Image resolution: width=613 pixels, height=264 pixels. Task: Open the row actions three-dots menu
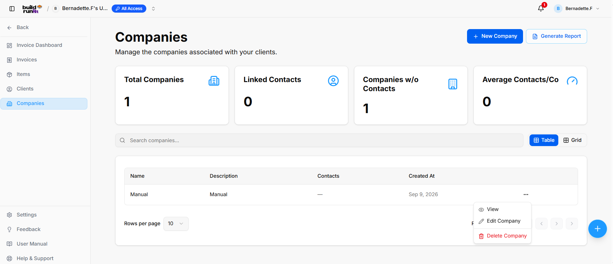[x=526, y=195]
